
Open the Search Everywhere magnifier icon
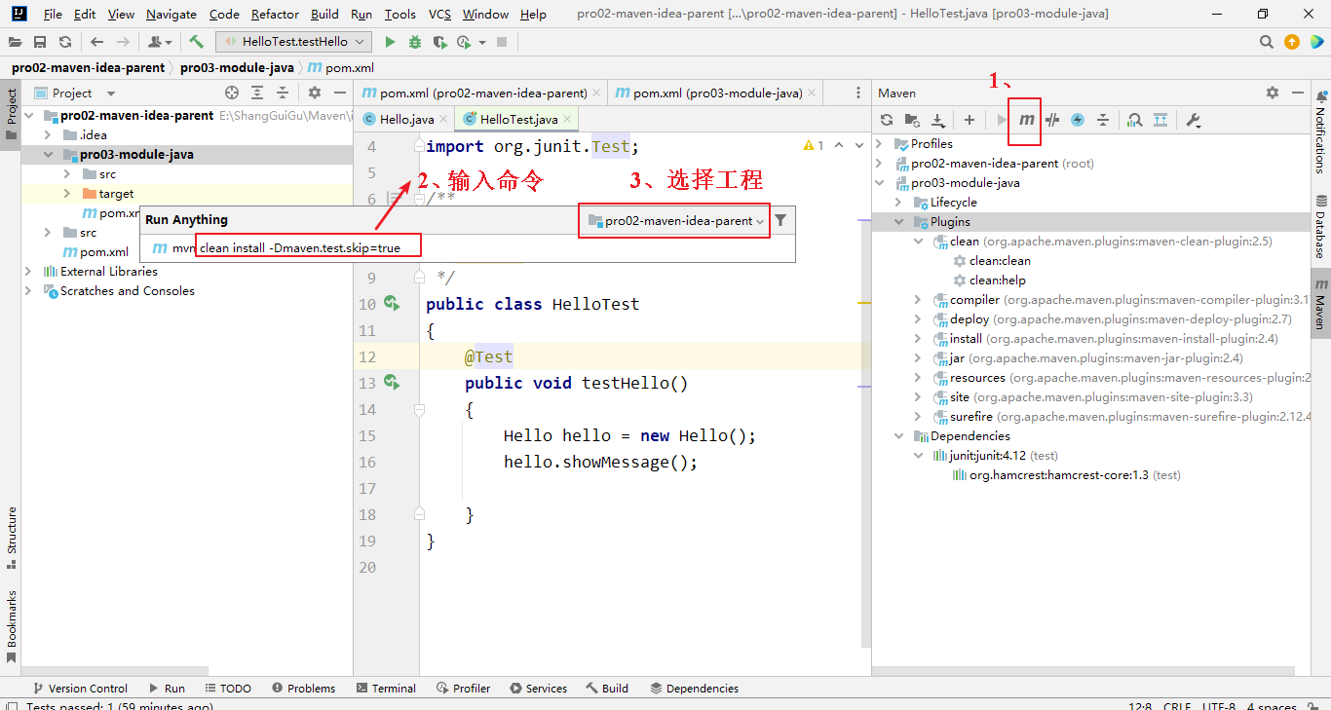(x=1266, y=42)
